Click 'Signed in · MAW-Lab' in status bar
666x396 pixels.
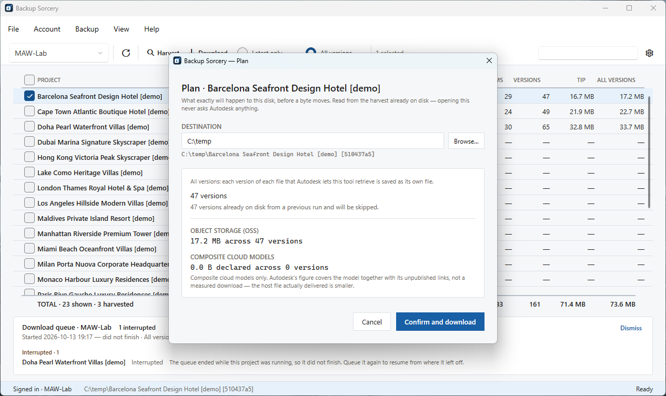42,389
